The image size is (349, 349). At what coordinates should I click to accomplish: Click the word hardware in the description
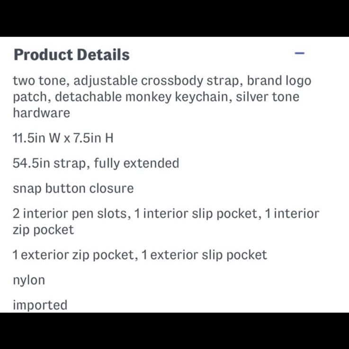pyautogui.click(x=42, y=113)
